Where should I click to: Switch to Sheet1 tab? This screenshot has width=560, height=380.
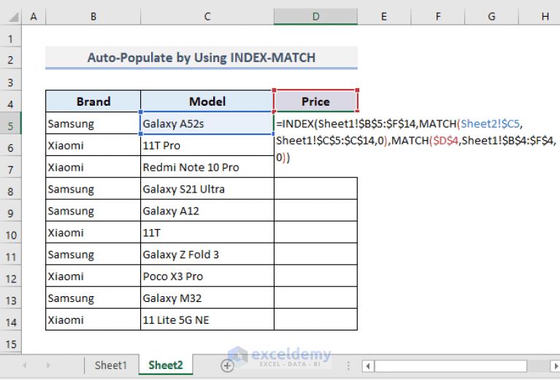[x=111, y=365]
